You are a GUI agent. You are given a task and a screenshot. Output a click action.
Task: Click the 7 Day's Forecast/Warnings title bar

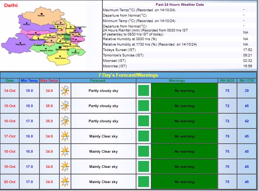click(129, 75)
